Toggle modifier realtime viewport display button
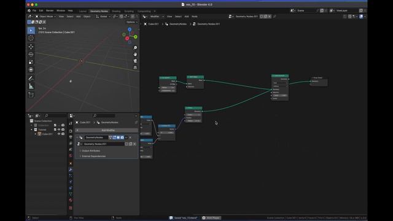Image resolution: width=393 pixels, height=221 pixels. [x=118, y=138]
